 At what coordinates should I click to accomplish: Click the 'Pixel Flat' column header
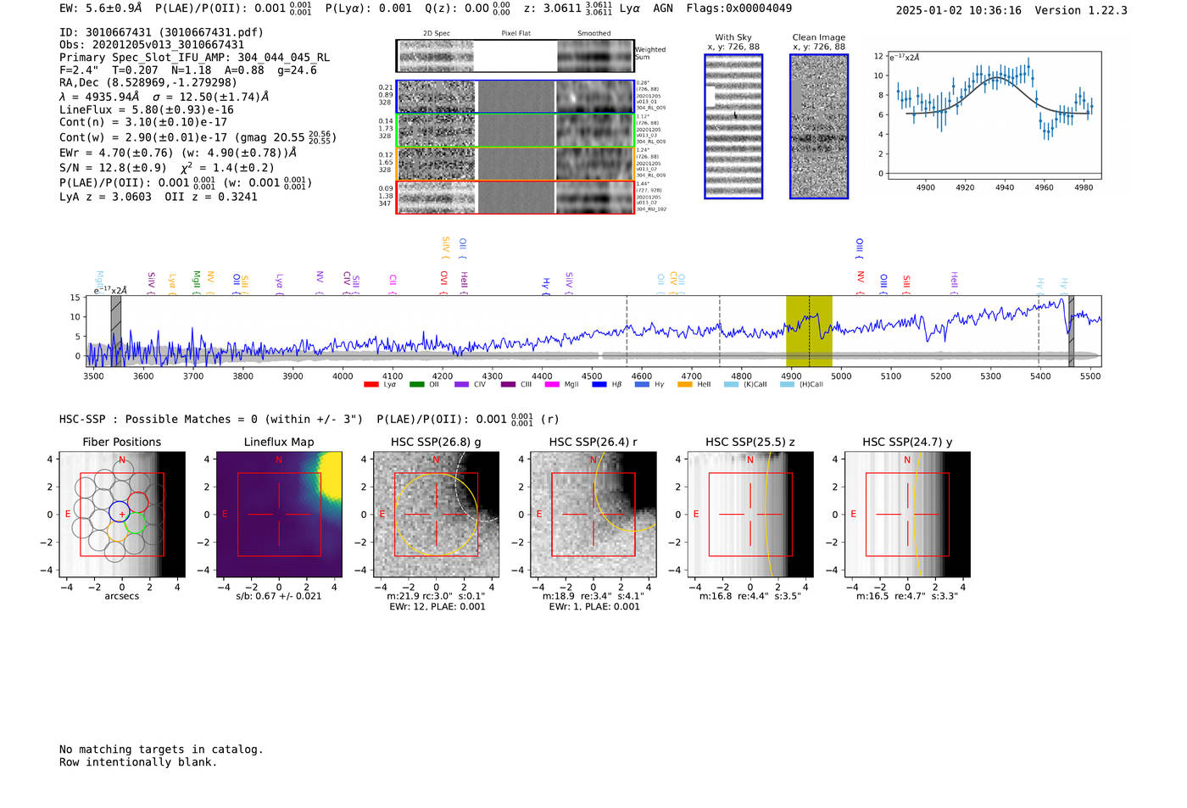516,33
